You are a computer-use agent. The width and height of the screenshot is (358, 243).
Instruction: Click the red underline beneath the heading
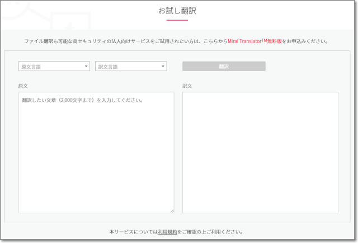tap(177, 20)
